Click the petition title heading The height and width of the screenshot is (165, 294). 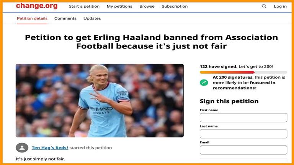click(152, 42)
